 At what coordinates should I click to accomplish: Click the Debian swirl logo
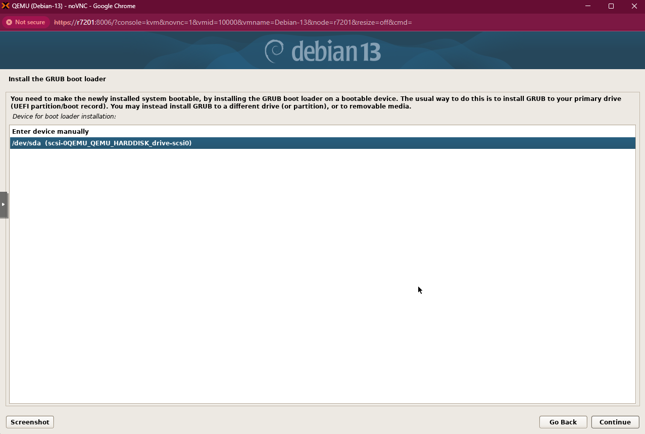pyautogui.click(x=274, y=51)
